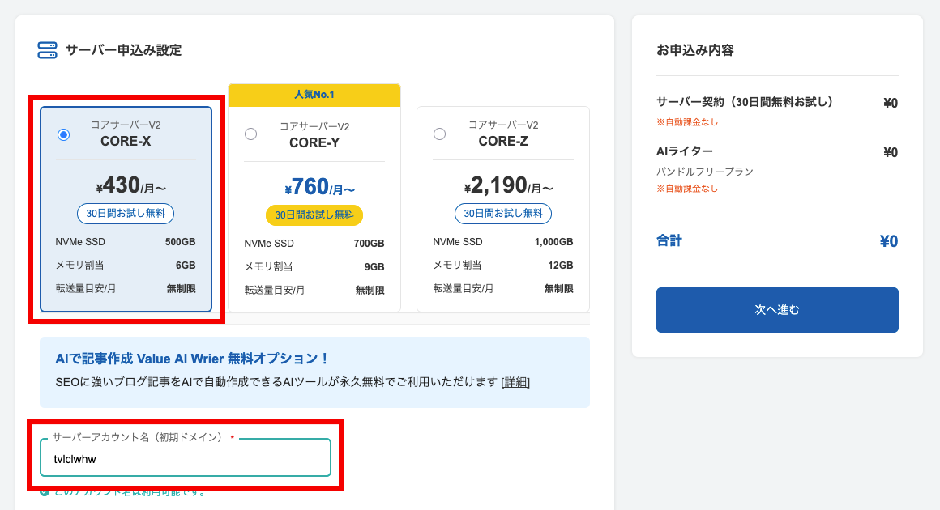Click the お申込み内容 heading

pyautogui.click(x=694, y=50)
